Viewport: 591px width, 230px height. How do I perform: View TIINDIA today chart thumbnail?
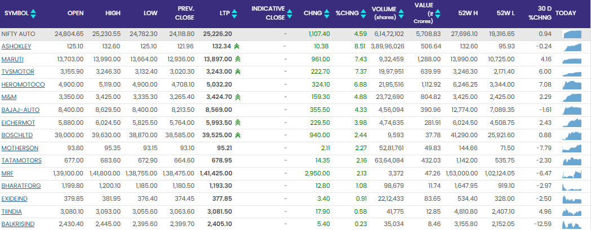572,211
